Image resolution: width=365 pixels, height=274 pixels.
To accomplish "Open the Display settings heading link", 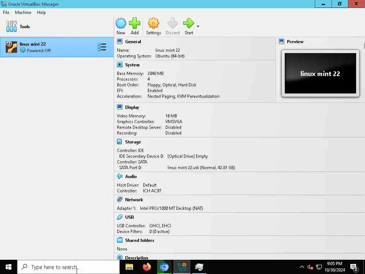I will coord(132,107).
